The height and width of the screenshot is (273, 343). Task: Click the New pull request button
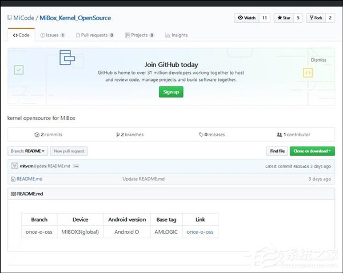(x=69, y=151)
